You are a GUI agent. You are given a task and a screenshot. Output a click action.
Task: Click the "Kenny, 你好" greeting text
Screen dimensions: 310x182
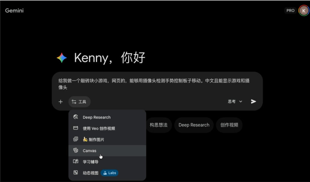[110, 58]
